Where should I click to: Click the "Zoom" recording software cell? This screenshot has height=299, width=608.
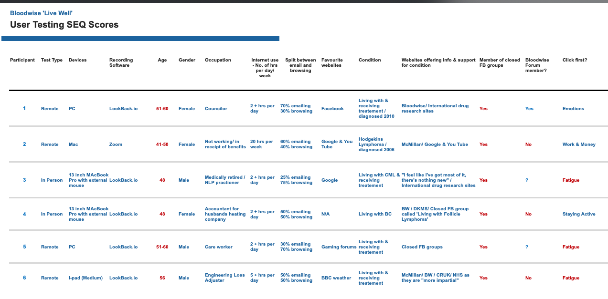116,144
